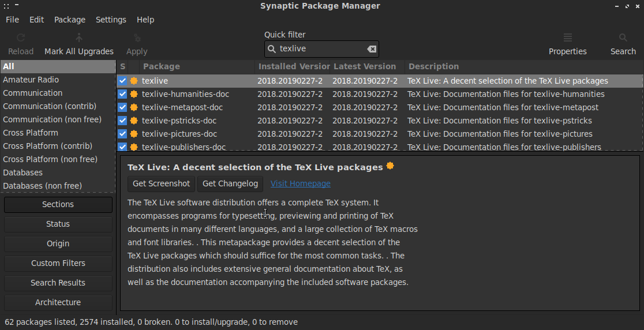The image size is (644, 330).
Task: Select the Databases (non free) section
Action: click(x=58, y=186)
